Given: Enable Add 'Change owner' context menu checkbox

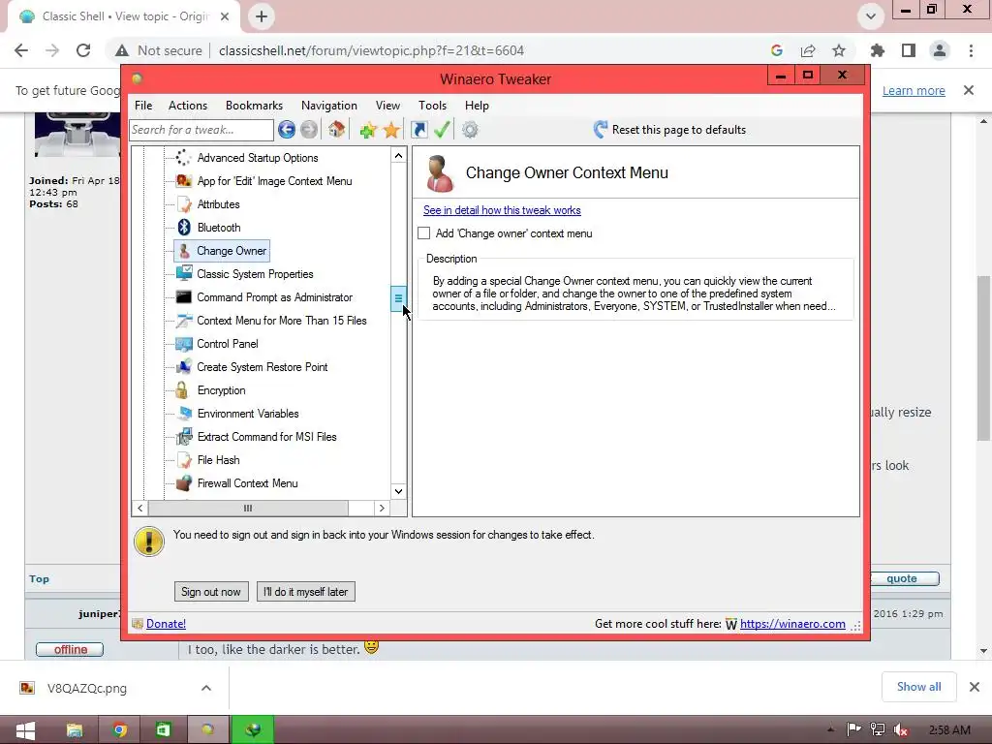Looking at the screenshot, I should 424,233.
